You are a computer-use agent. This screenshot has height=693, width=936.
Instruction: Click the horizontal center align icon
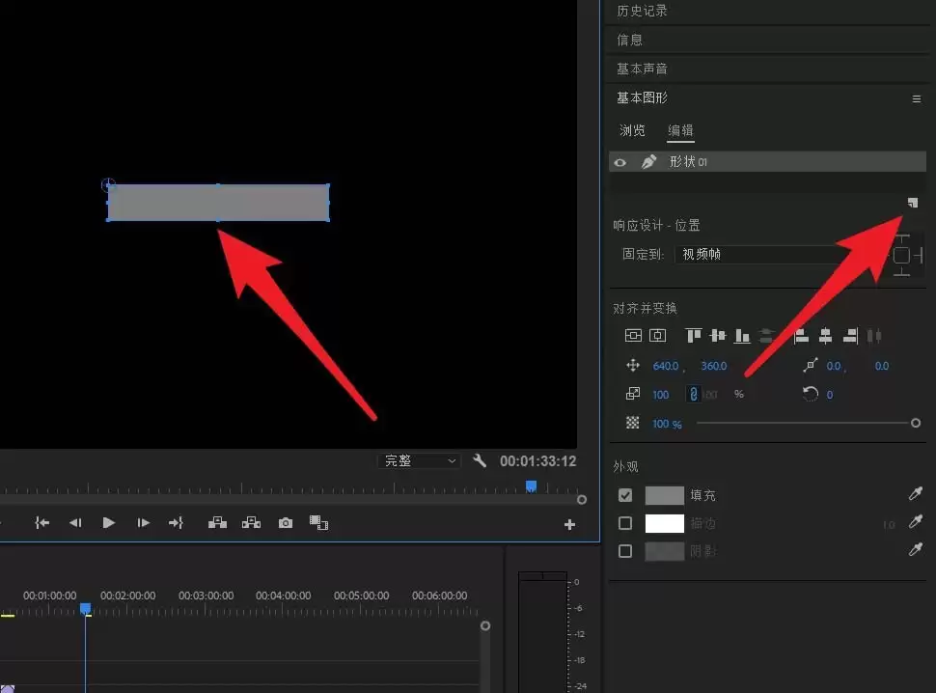[x=658, y=336]
